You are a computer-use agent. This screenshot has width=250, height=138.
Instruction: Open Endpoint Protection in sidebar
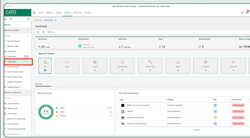[x=15, y=82]
